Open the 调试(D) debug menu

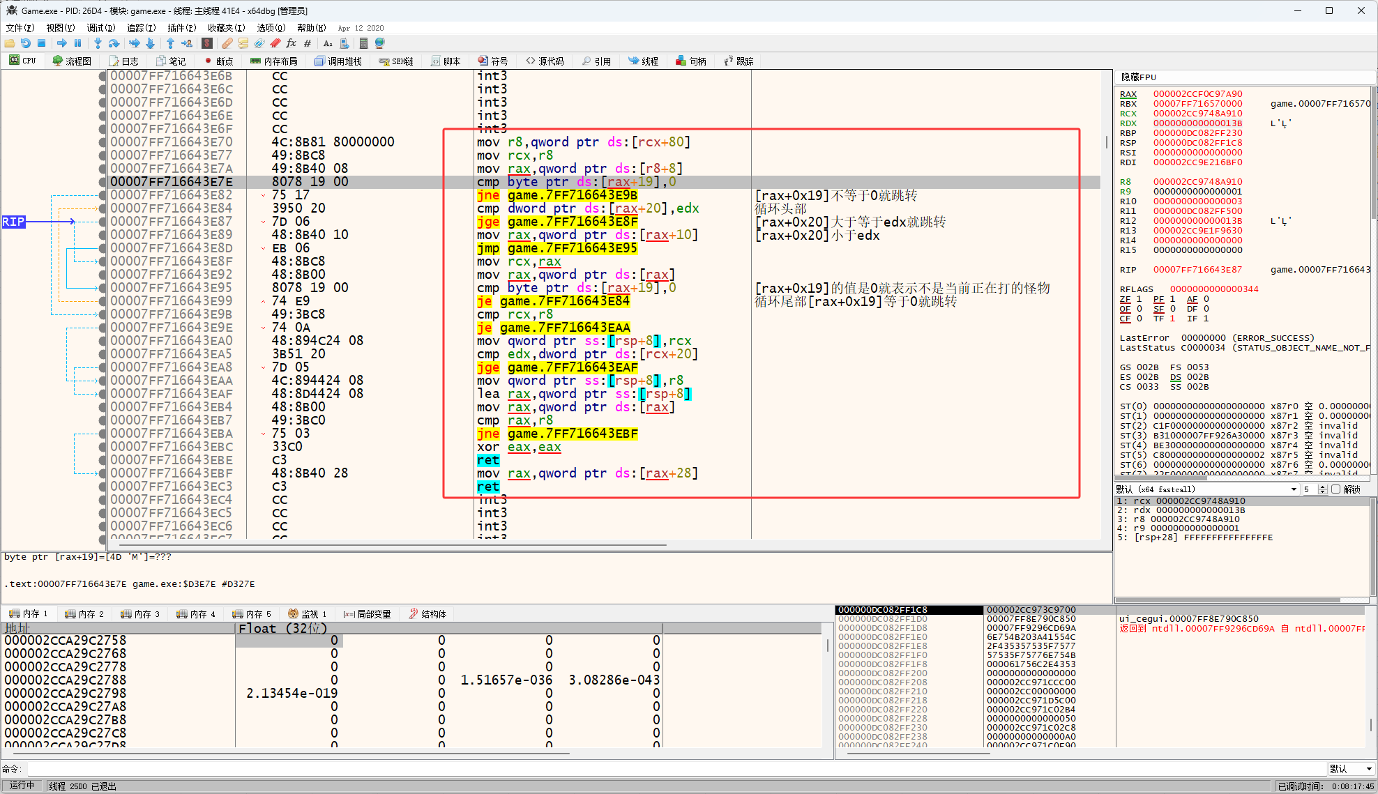click(100, 28)
